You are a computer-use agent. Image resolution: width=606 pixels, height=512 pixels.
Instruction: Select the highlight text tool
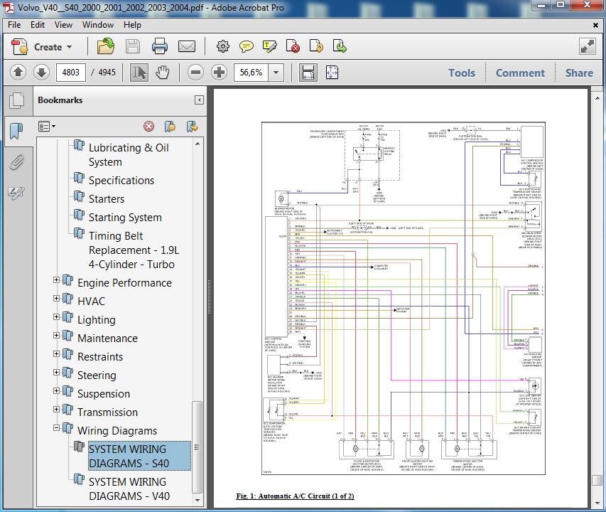(270, 47)
